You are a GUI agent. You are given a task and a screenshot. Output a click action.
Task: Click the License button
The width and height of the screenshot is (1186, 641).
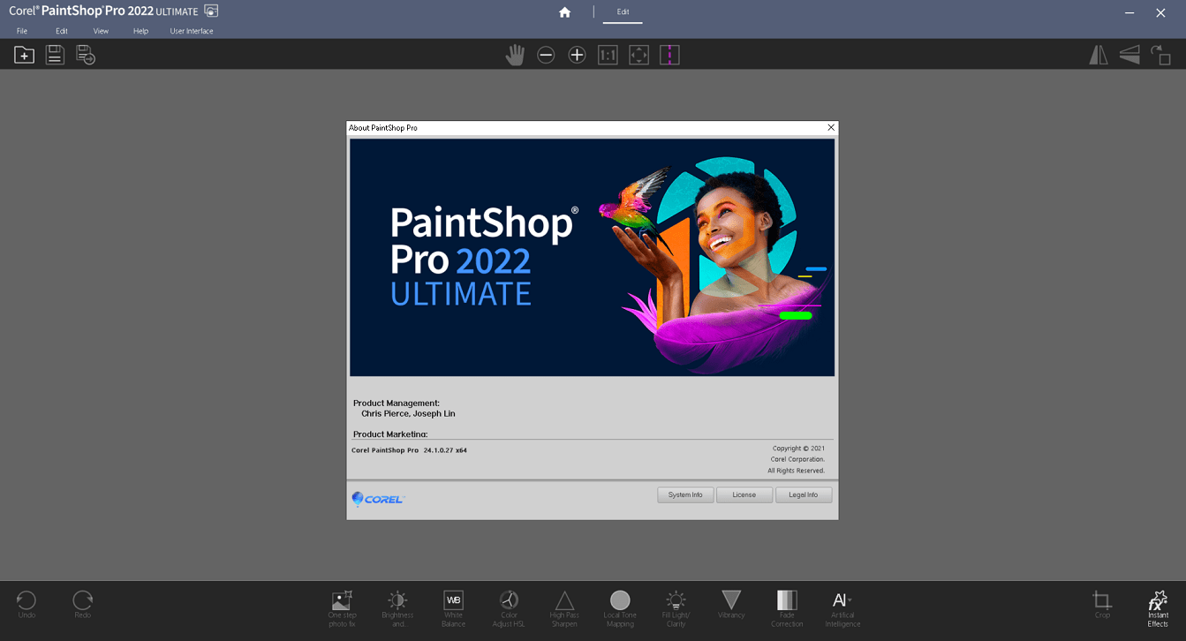744,494
